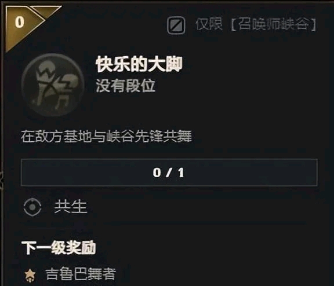Viewport: 334px width, 286px height.
Task: Click the 下一级奖励 heading
Action: click(59, 248)
